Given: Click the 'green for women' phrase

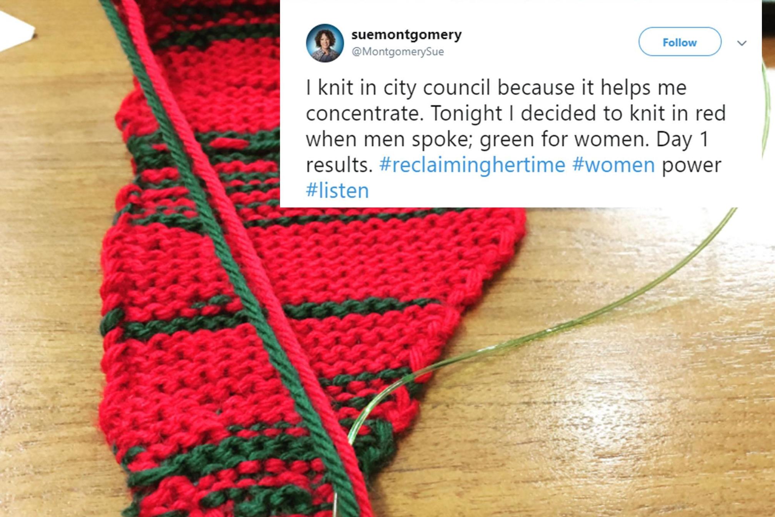Looking at the screenshot, I should [563, 139].
